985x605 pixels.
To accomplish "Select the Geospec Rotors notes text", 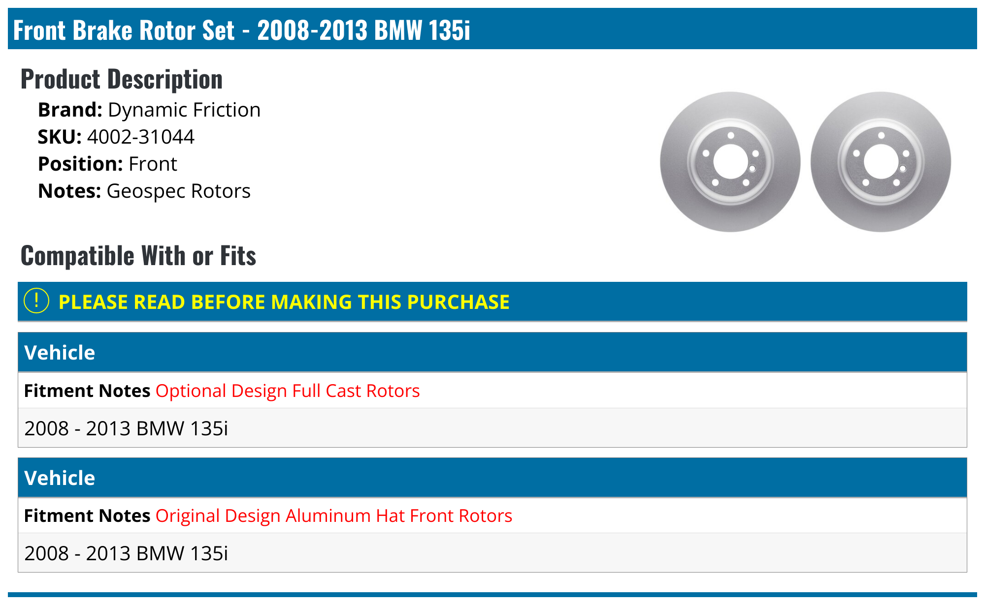I will (x=178, y=191).
